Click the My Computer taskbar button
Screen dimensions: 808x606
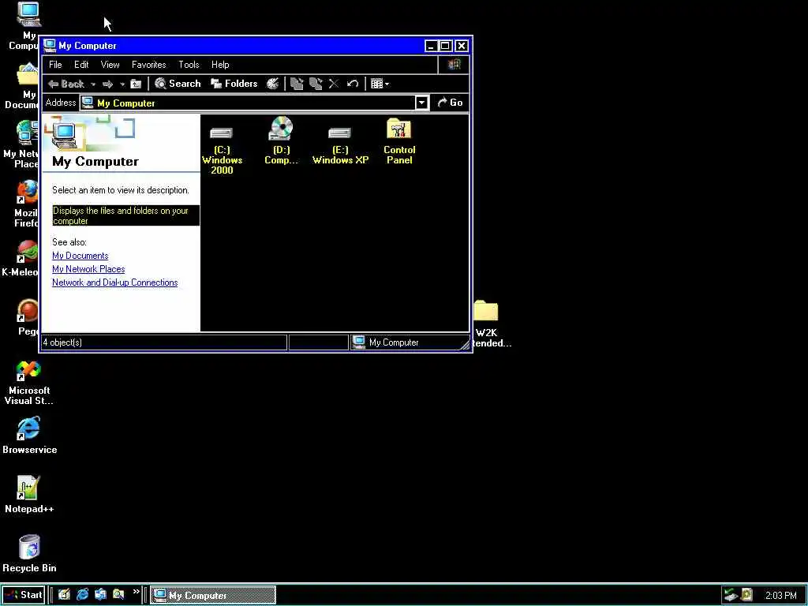[213, 595]
